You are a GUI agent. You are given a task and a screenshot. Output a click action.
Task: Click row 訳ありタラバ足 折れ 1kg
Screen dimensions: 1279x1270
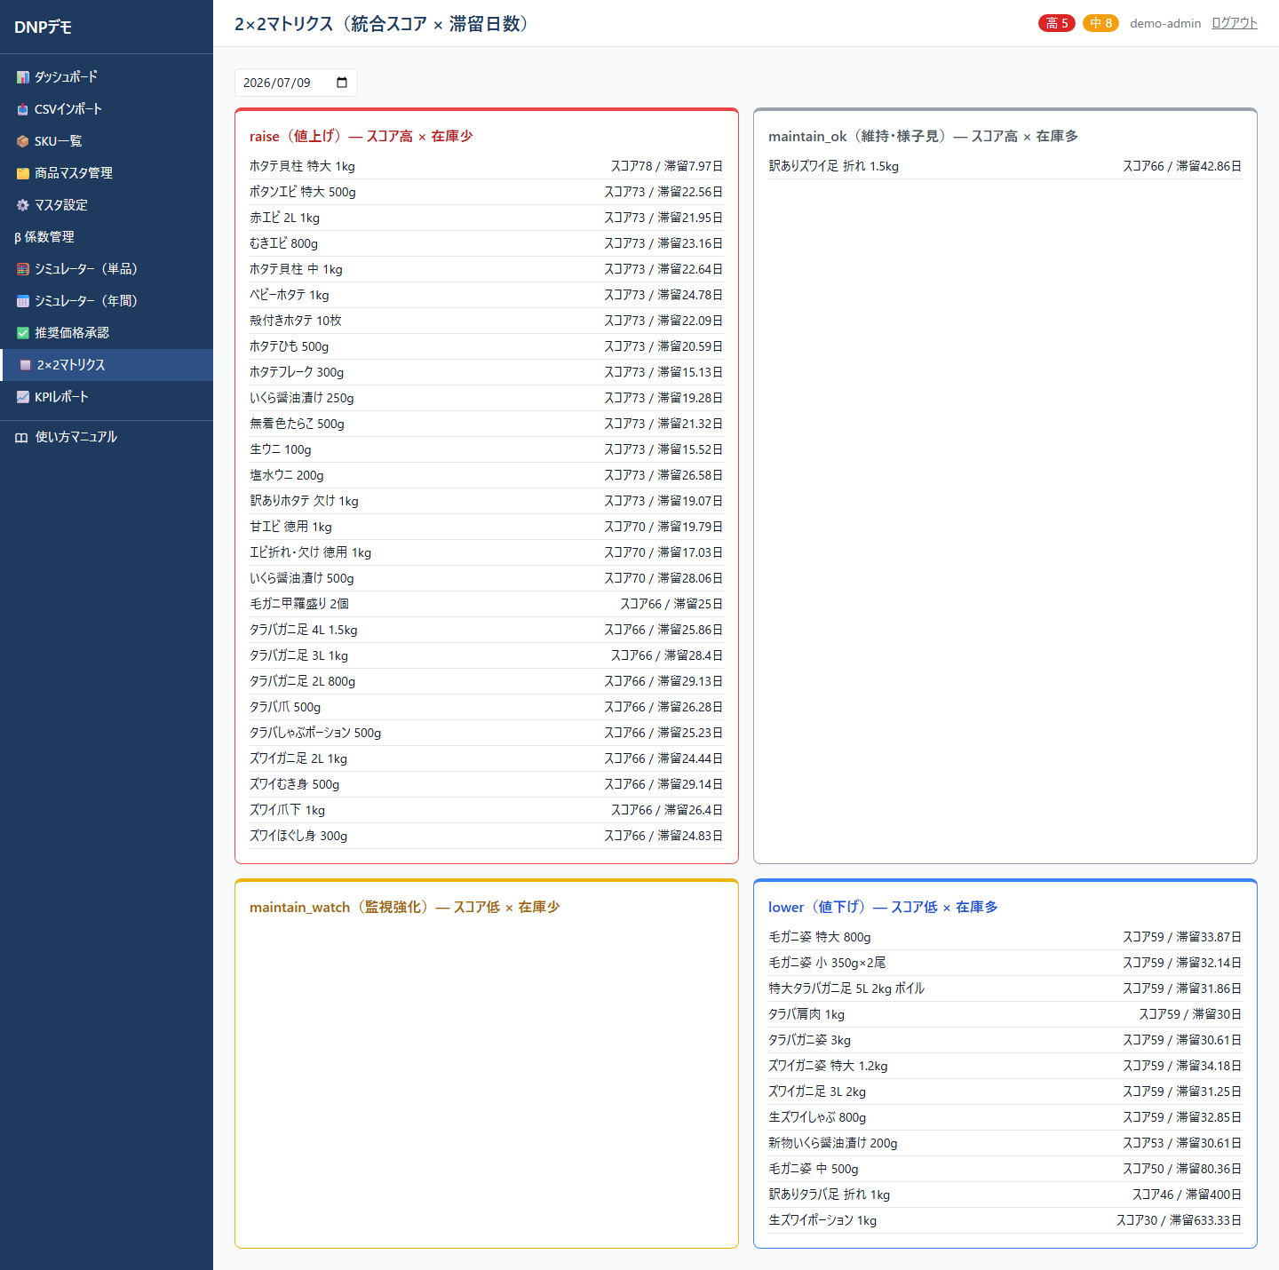tap(1005, 1195)
